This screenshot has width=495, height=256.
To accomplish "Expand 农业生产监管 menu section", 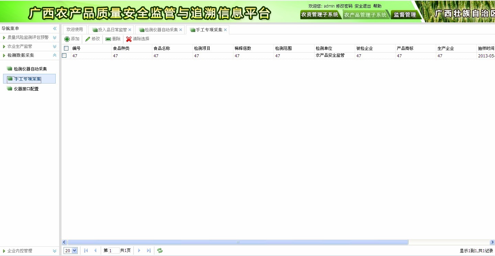I will (55, 46).
